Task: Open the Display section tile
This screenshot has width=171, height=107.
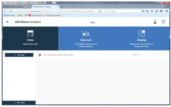Action: [x=142, y=38]
